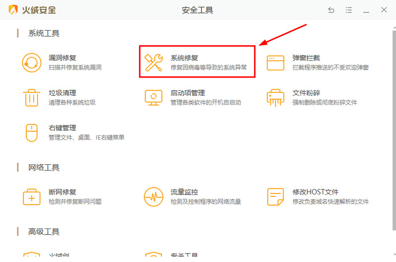Open the 断网修复 first-aid kit icon
396x262 pixels.
pyautogui.click(x=32, y=196)
